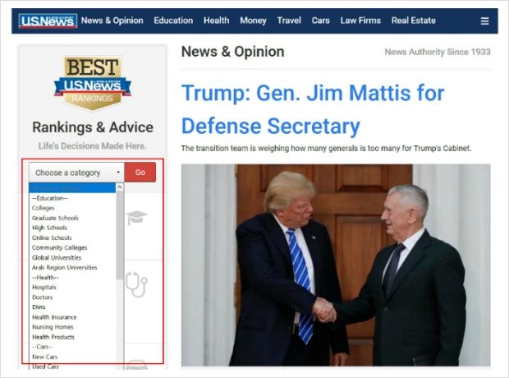
Task: Open the Education menu
Action: [x=173, y=21]
